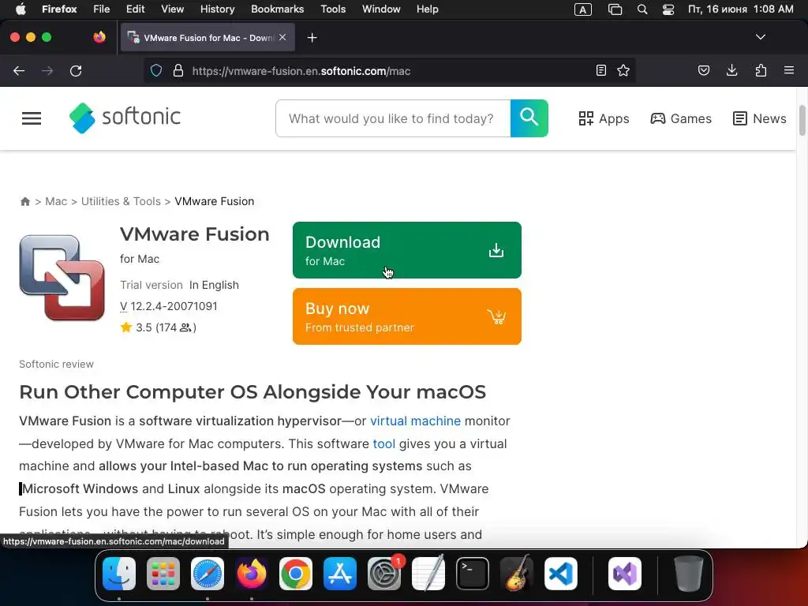This screenshot has height=606, width=808.
Task: Click the home breadcrumb icon
Action: (24, 201)
